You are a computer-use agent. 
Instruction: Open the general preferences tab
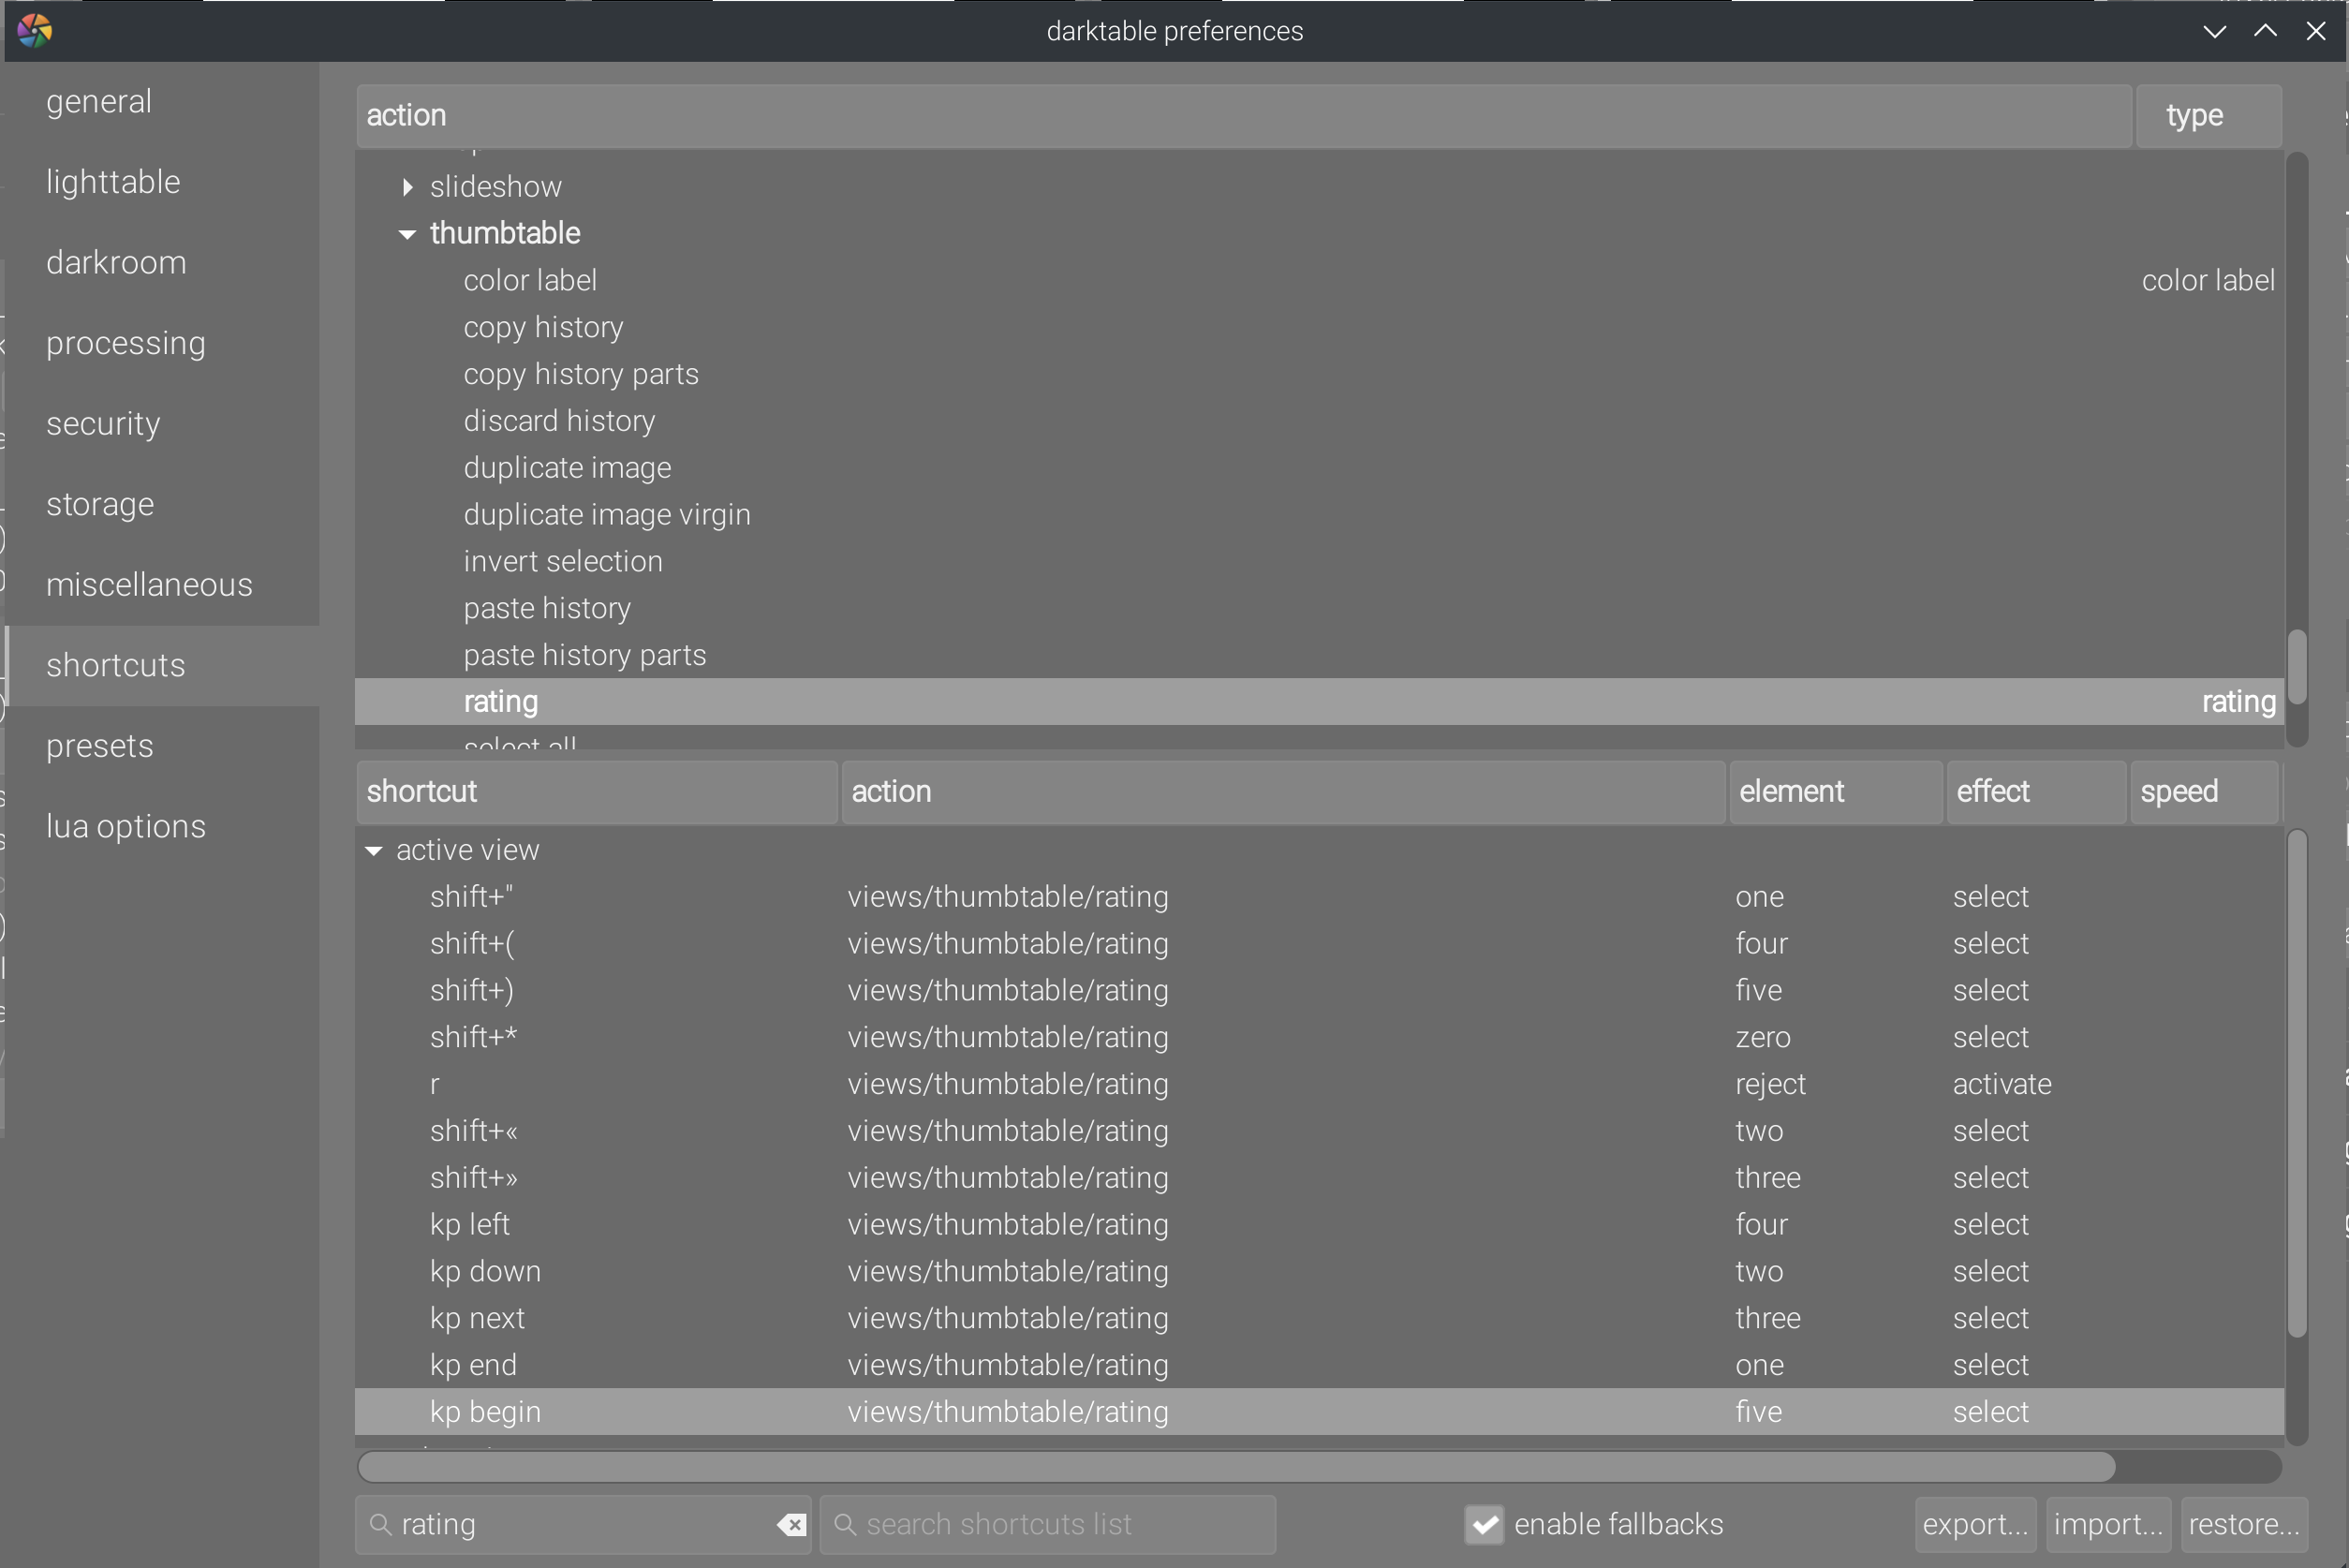pyautogui.click(x=163, y=101)
